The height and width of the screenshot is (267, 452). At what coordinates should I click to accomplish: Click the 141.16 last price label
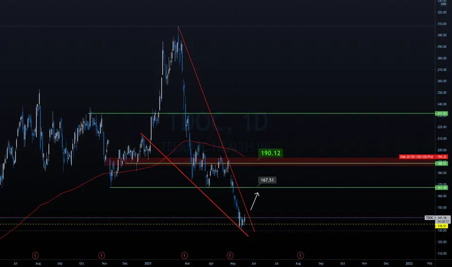pos(442,217)
